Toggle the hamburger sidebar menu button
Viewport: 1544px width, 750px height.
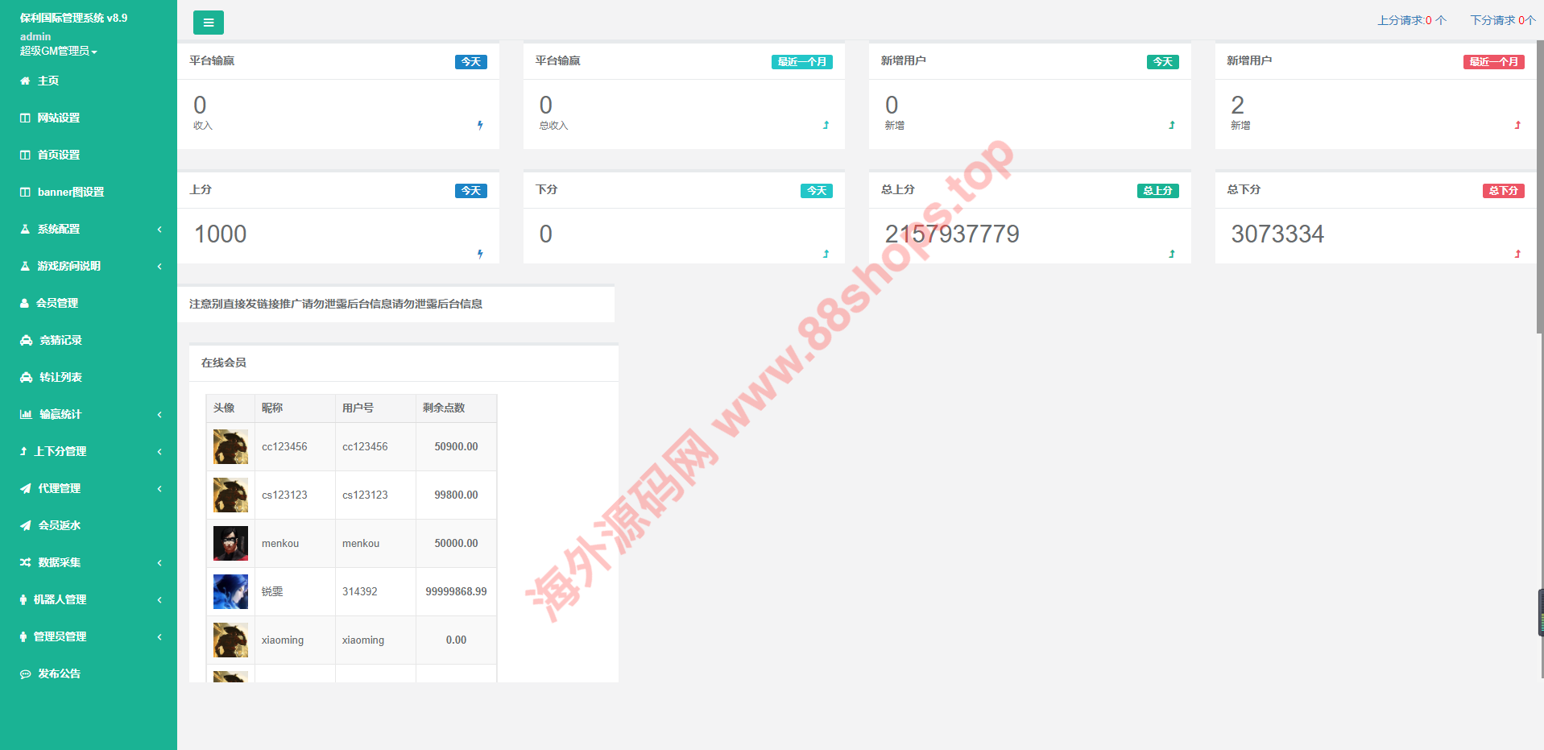point(208,23)
